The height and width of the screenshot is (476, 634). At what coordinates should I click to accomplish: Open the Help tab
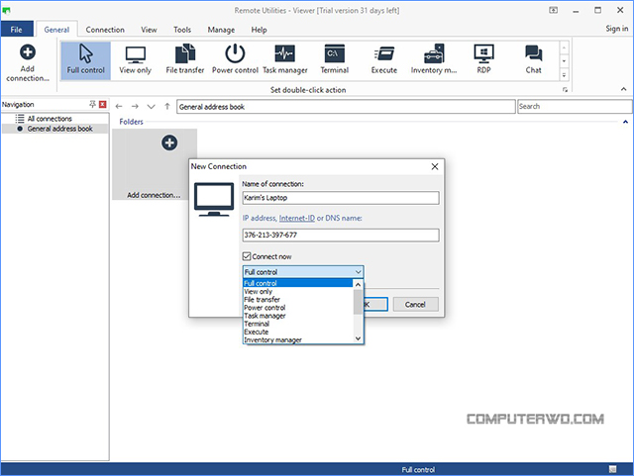(259, 30)
